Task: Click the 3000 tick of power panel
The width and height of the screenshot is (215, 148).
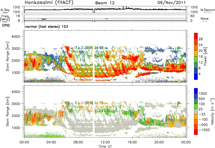Action: pos(16,49)
